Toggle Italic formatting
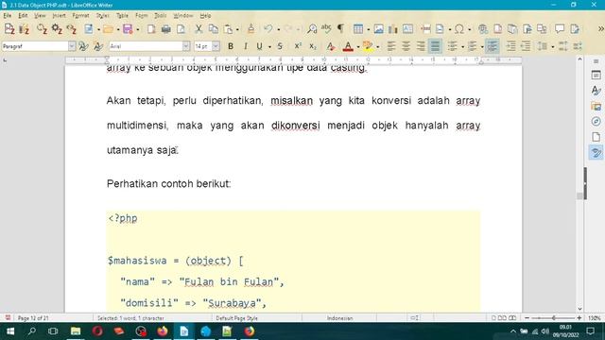 [x=245, y=46]
